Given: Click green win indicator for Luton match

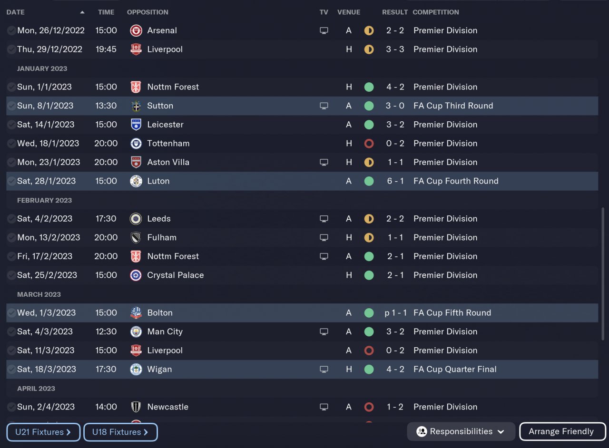Looking at the screenshot, I should click(x=369, y=181).
